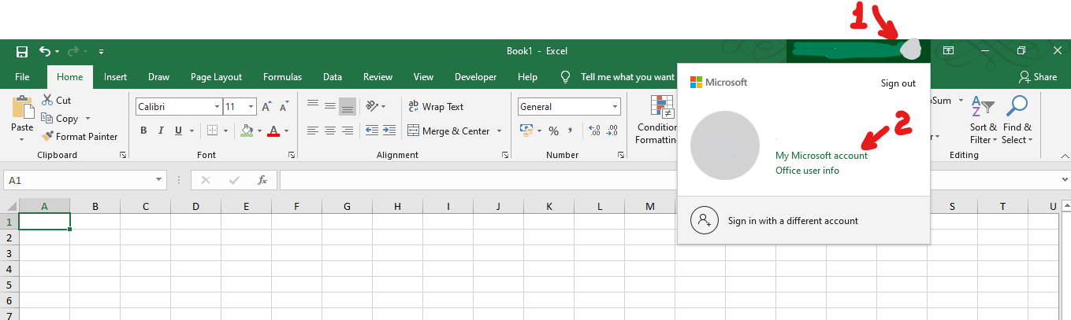
Task: Toggle Italic formatting
Action: tap(161, 131)
